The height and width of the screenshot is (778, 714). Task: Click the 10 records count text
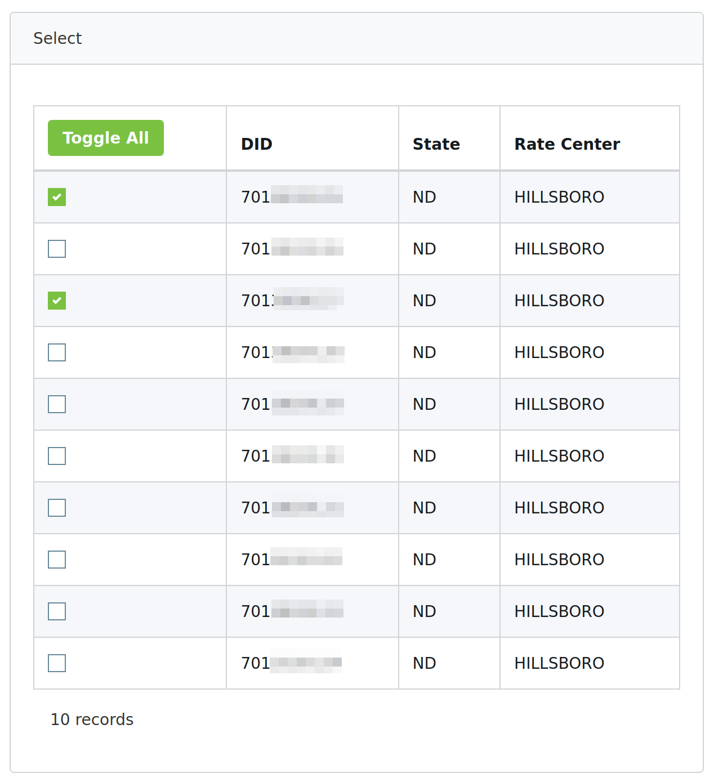point(92,719)
